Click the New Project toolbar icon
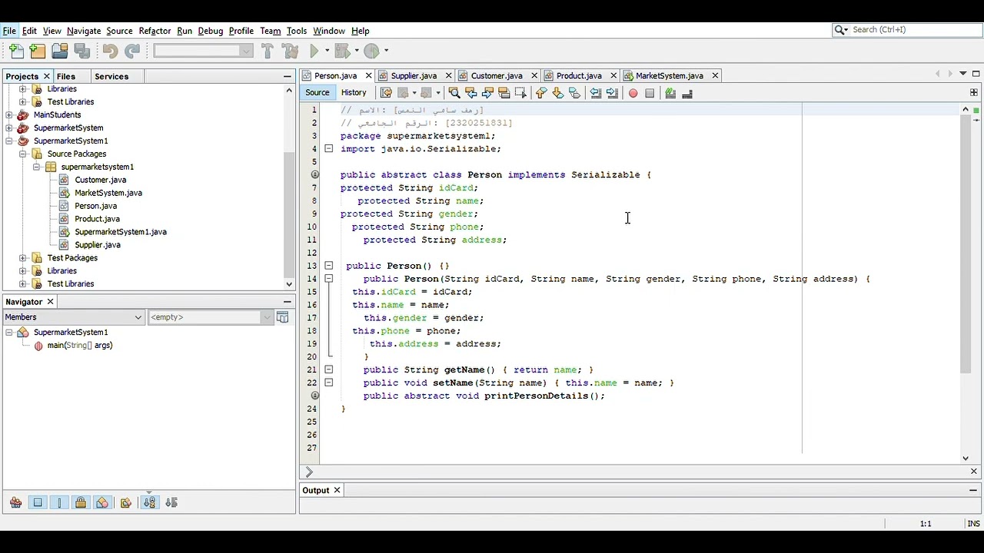 pyautogui.click(x=38, y=51)
